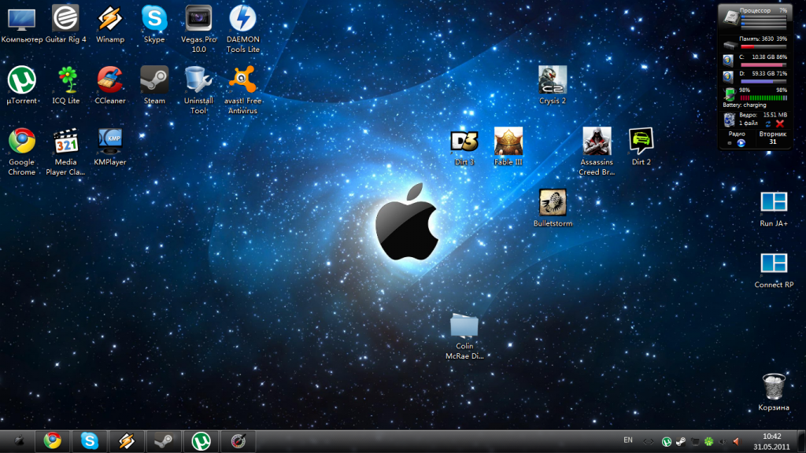The image size is (806, 453).
Task: Open the last pinned taskbar app
Action: pyautogui.click(x=238, y=440)
